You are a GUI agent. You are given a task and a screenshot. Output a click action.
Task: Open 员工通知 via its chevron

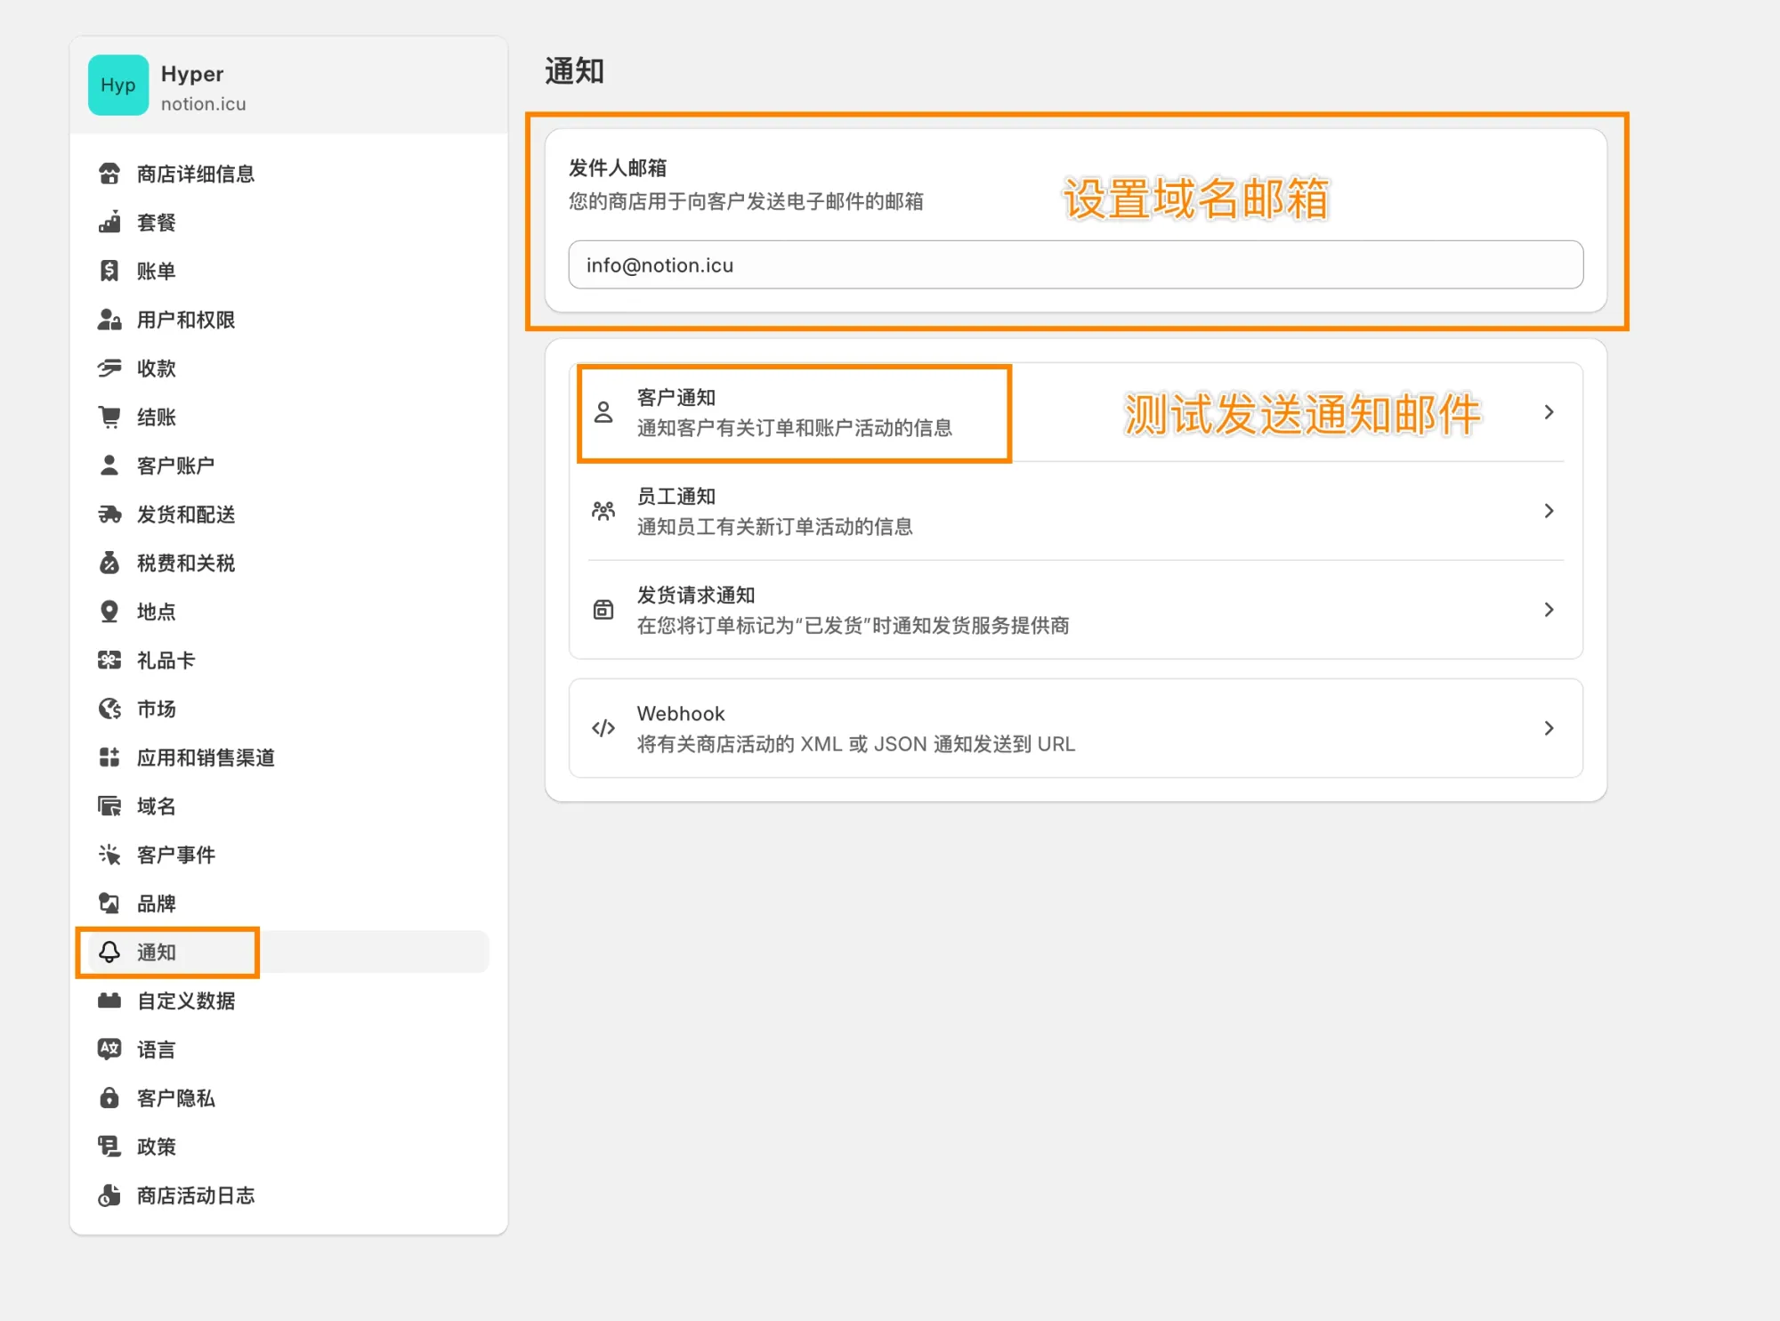point(1550,511)
